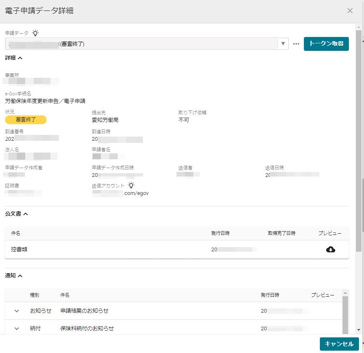Click the 送信アカウント lightbulb icon

(131, 184)
